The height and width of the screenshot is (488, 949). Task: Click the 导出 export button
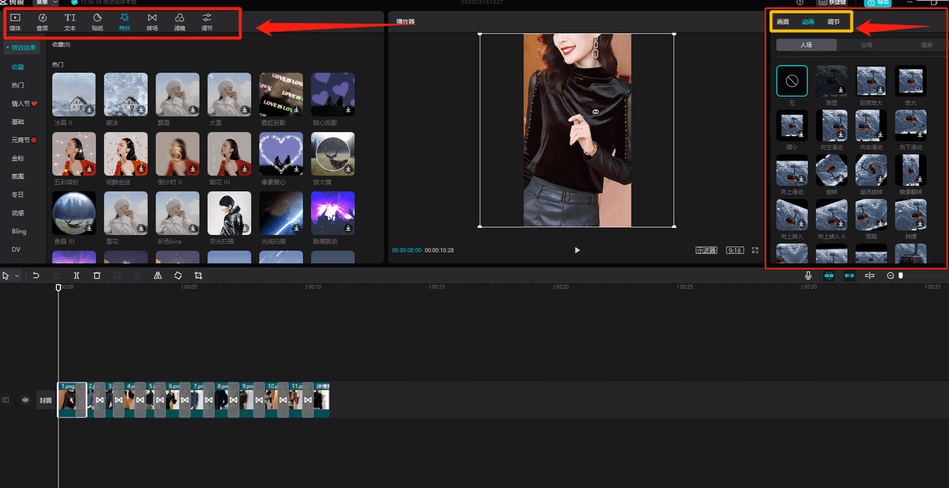tap(878, 3)
